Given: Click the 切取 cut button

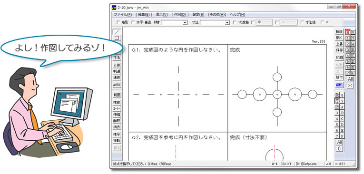Looking at the screenshot, I should tap(339, 65).
